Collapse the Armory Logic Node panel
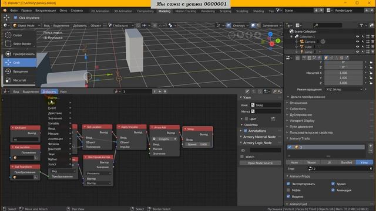The image size is (376, 211). click(x=257, y=143)
